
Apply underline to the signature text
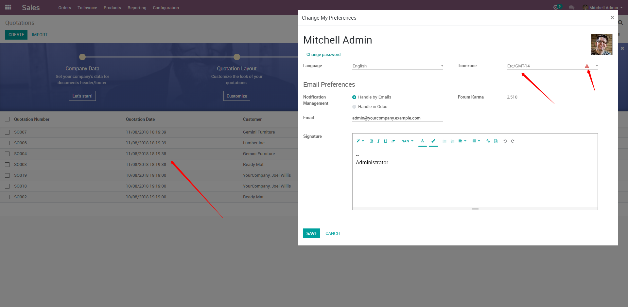click(x=385, y=141)
